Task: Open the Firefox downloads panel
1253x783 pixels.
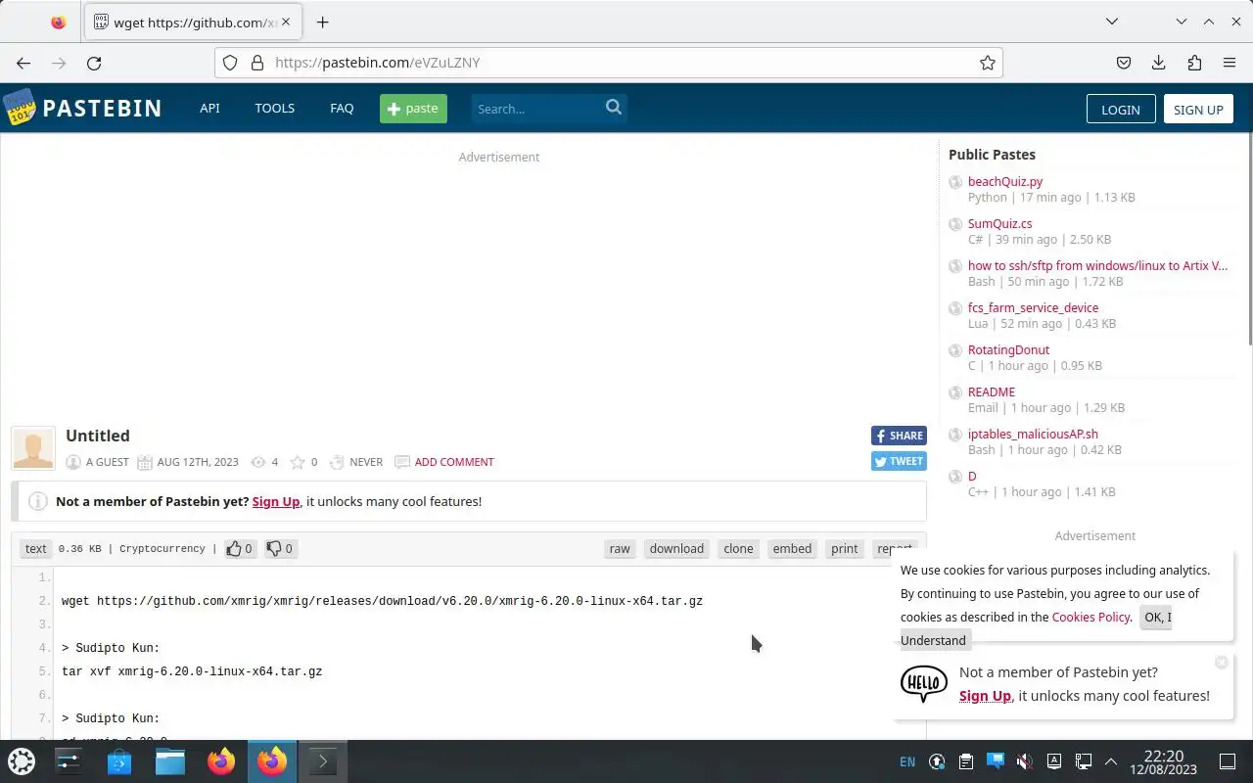Action: (x=1159, y=63)
